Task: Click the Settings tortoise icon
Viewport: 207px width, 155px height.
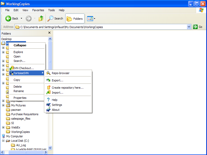Action: pos(48,105)
